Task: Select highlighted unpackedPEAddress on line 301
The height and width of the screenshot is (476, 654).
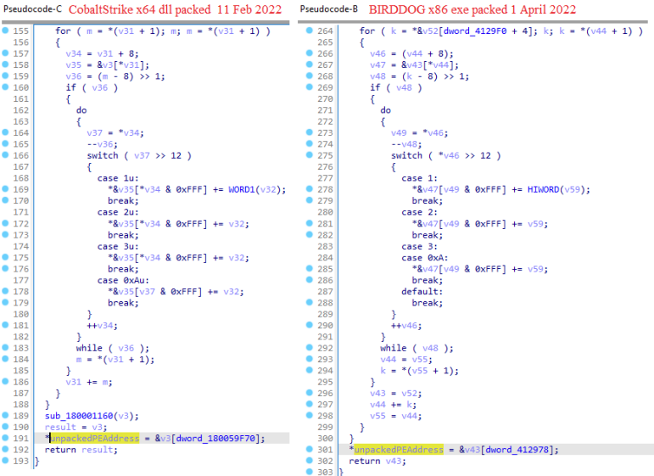Action: [x=399, y=450]
